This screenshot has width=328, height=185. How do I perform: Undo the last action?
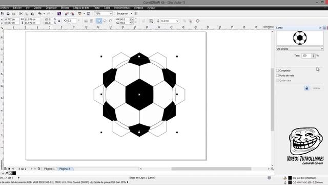pyautogui.click(x=39, y=14)
